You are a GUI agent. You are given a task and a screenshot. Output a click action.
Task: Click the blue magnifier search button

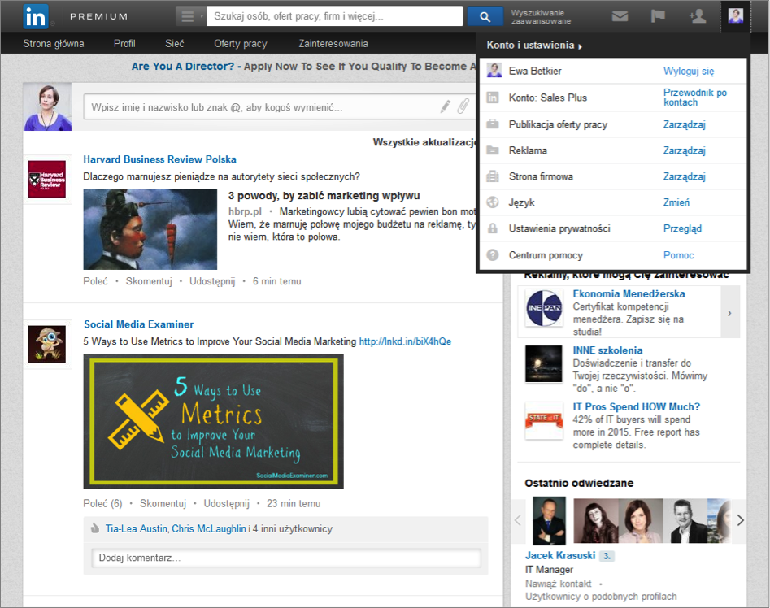(x=485, y=16)
